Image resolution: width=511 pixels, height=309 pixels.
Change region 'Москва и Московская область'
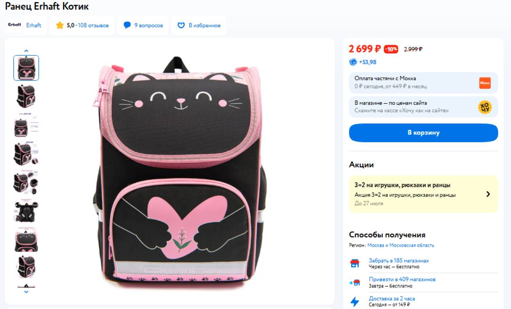(401, 245)
